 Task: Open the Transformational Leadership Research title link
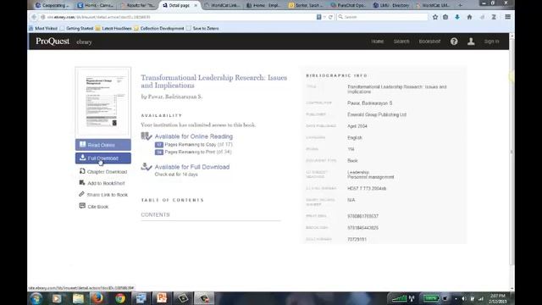pos(214,81)
